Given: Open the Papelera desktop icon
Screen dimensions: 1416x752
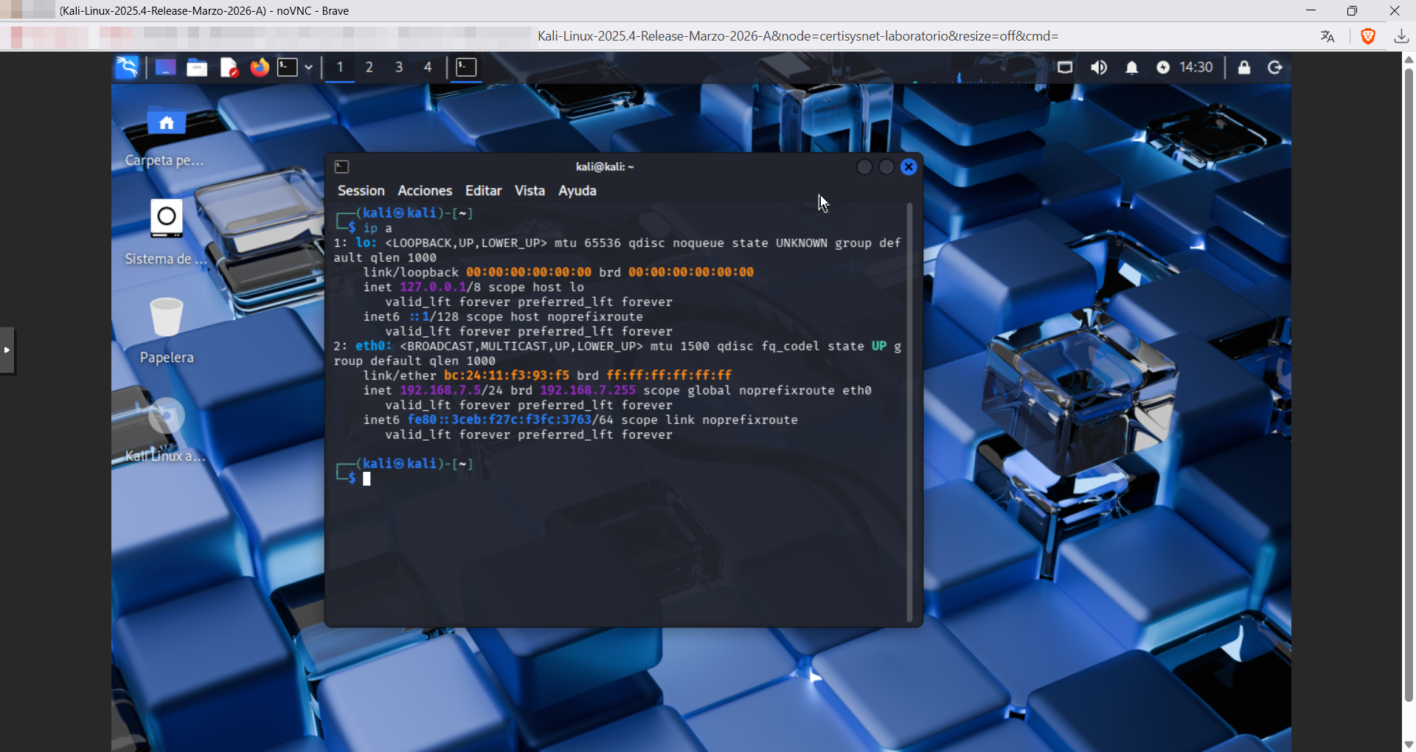Looking at the screenshot, I should tap(166, 317).
